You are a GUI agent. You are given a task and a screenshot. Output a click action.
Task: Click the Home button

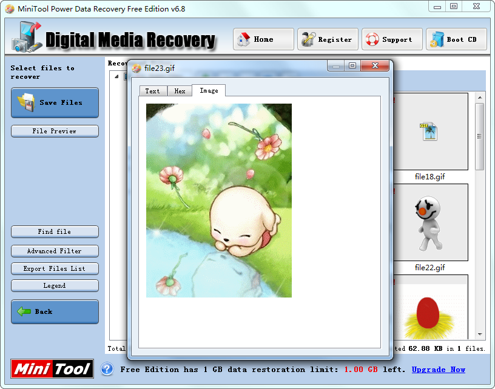263,39
